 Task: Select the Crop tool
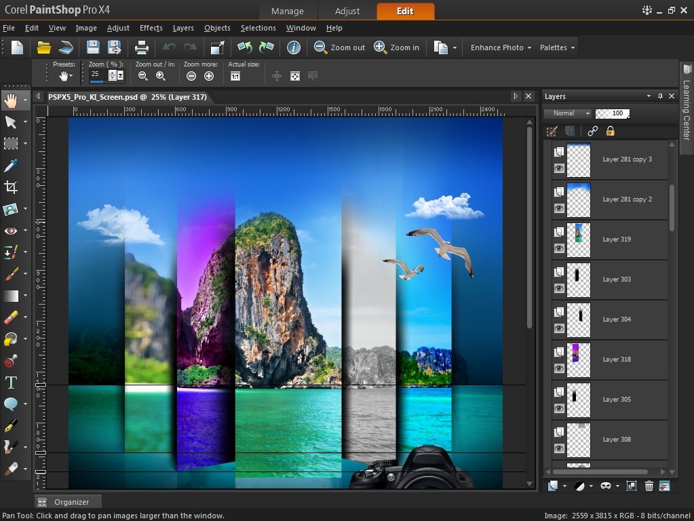point(11,187)
